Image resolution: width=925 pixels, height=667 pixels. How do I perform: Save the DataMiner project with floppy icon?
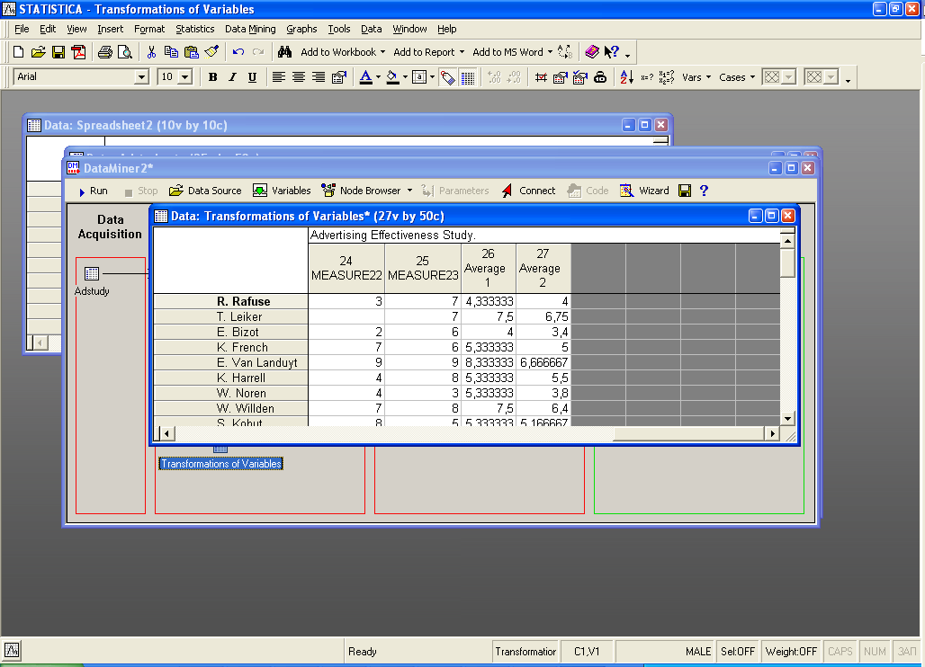click(x=685, y=191)
